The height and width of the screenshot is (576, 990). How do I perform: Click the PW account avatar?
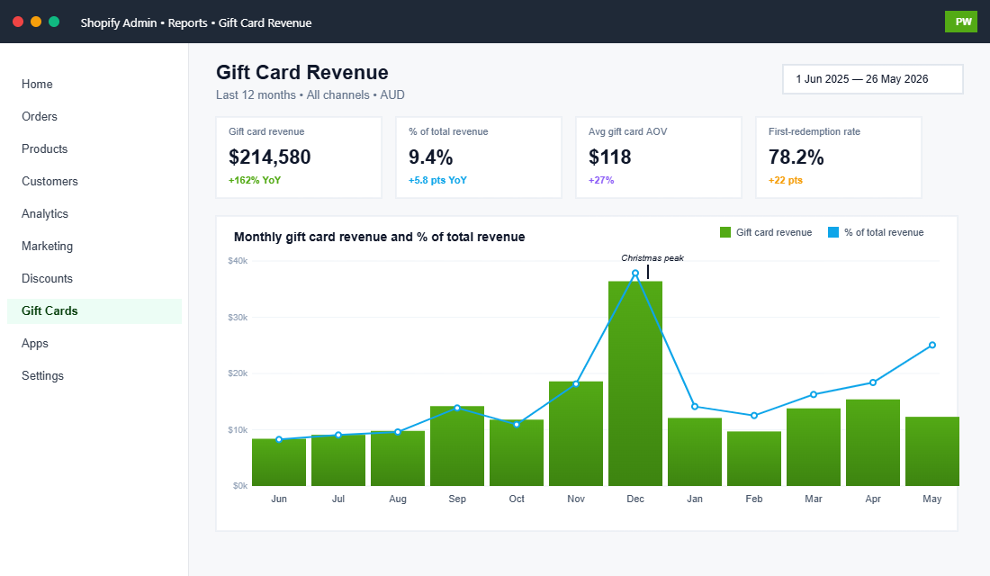tap(961, 22)
